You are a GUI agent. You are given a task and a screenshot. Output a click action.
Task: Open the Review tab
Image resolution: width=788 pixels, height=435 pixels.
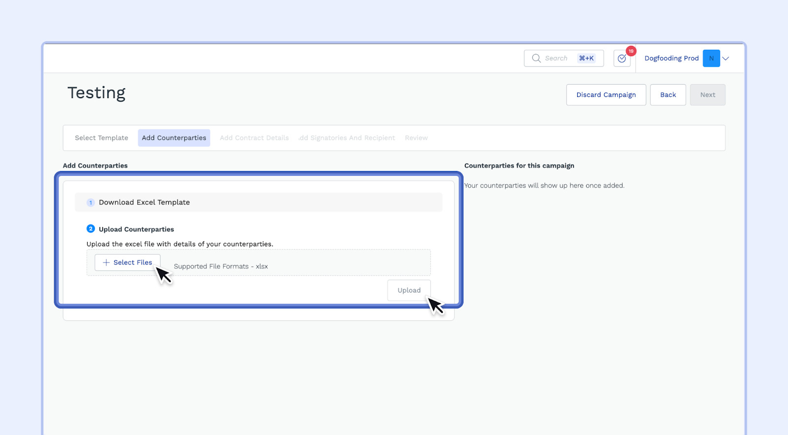pos(416,138)
